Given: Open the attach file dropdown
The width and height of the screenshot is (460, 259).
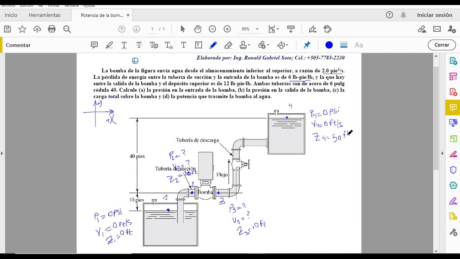Looking at the screenshot, I should (264, 45).
